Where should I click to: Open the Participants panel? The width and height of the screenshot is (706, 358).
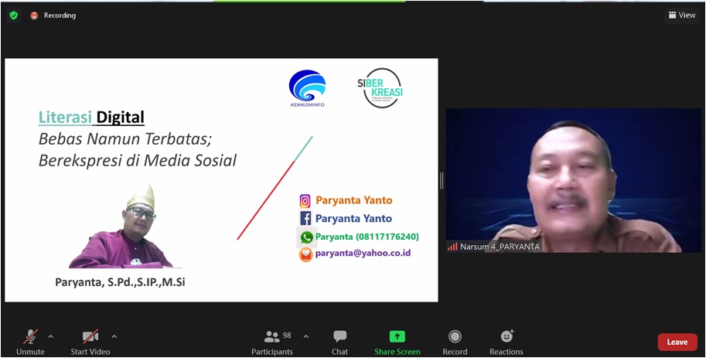click(272, 343)
